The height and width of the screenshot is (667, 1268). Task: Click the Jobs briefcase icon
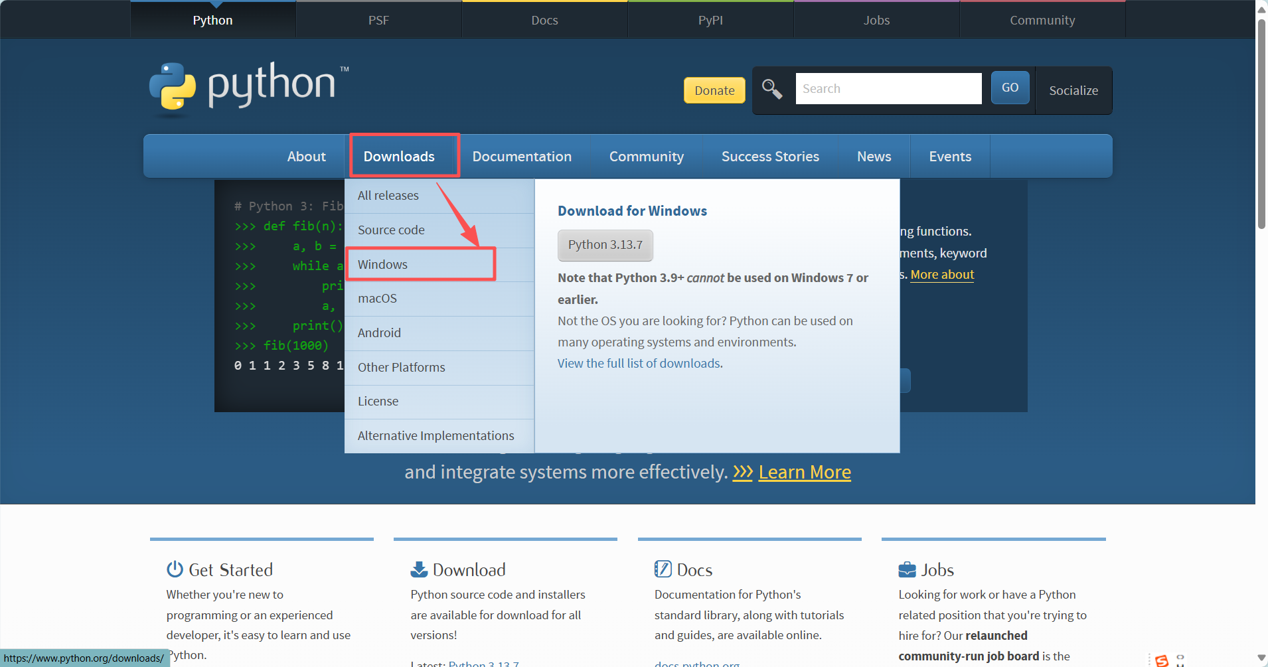coord(907,570)
